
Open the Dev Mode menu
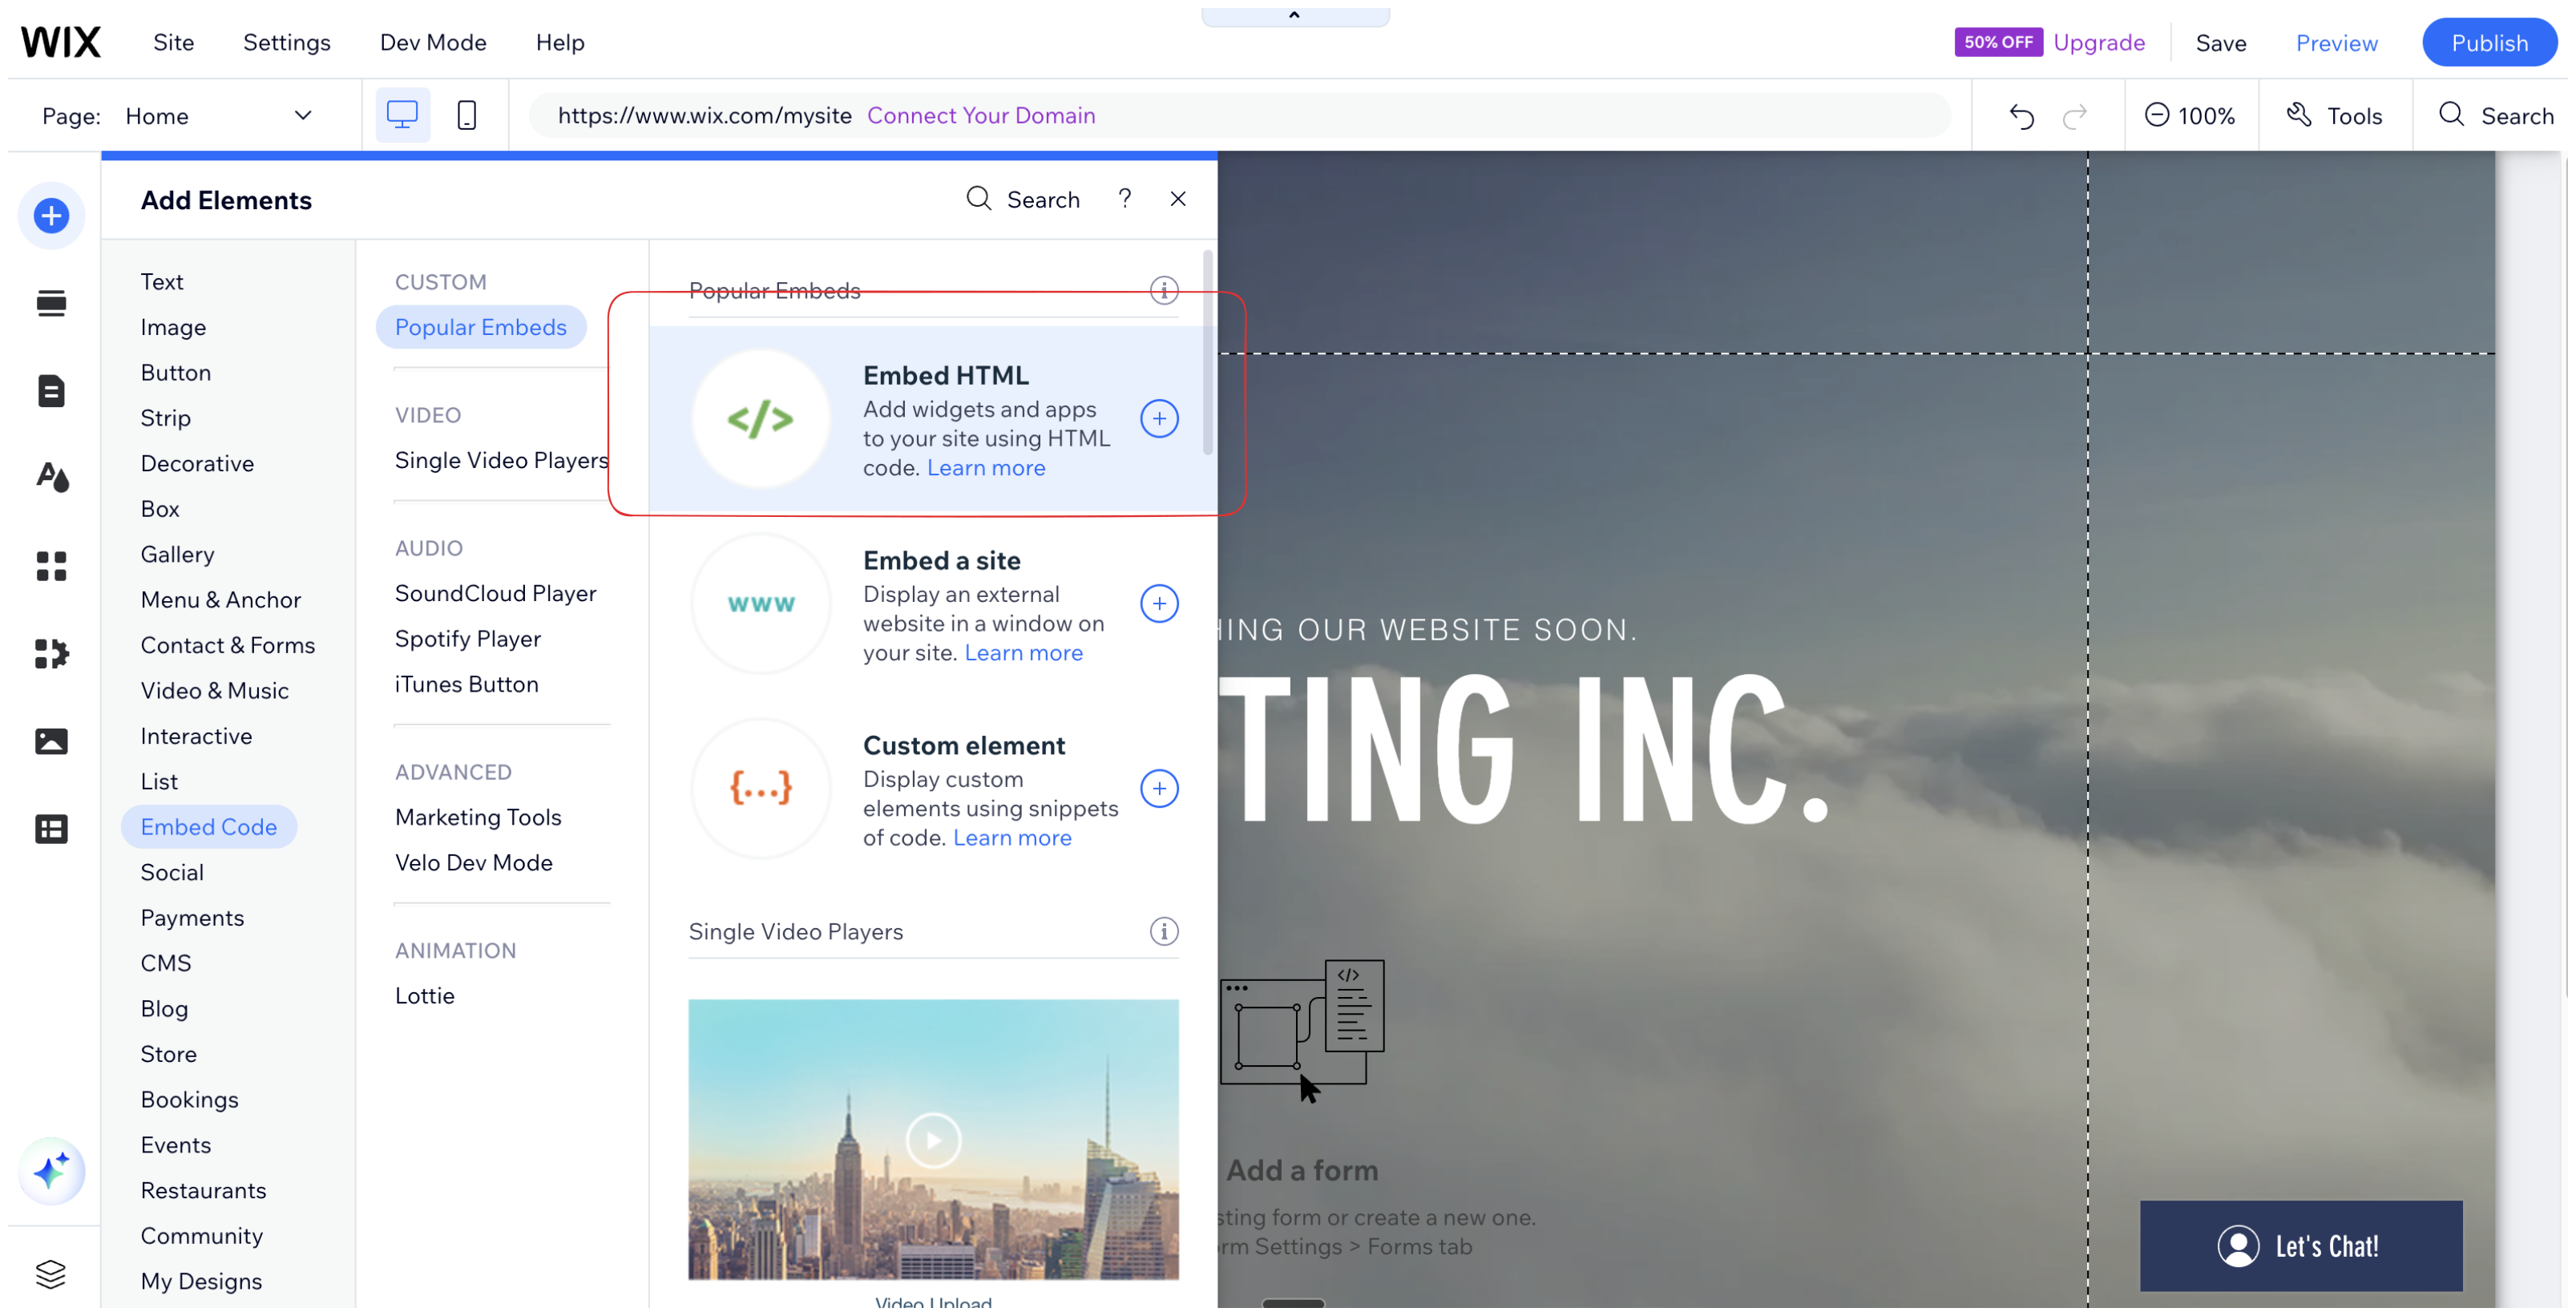[432, 42]
